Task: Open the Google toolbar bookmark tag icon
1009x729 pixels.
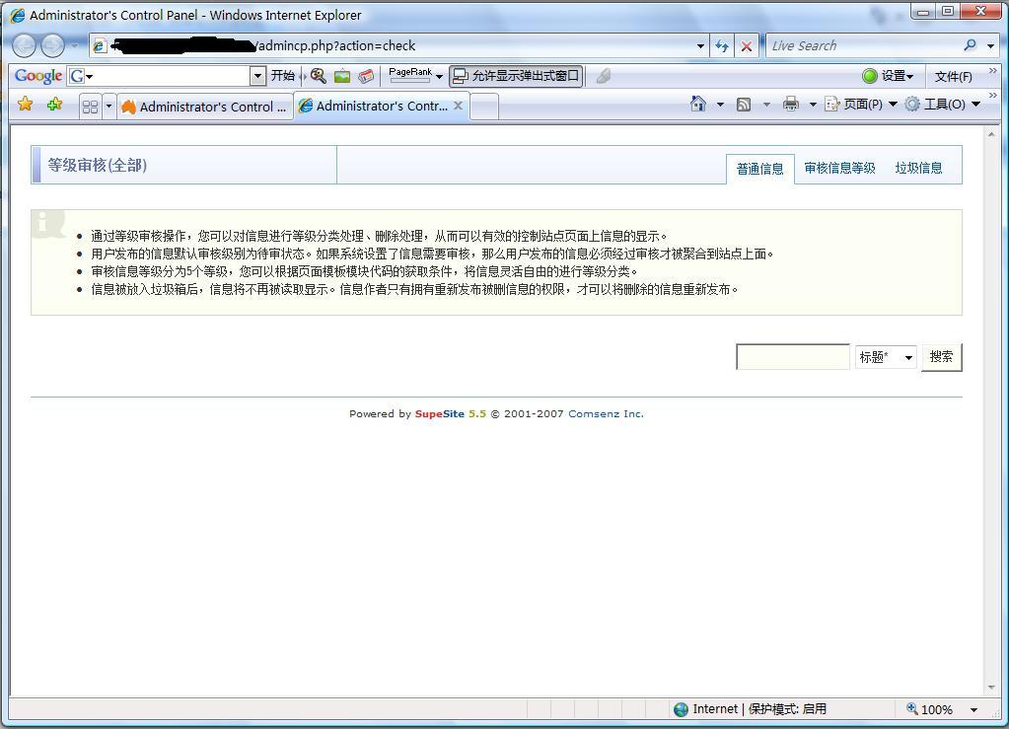Action: pyautogui.click(x=366, y=76)
